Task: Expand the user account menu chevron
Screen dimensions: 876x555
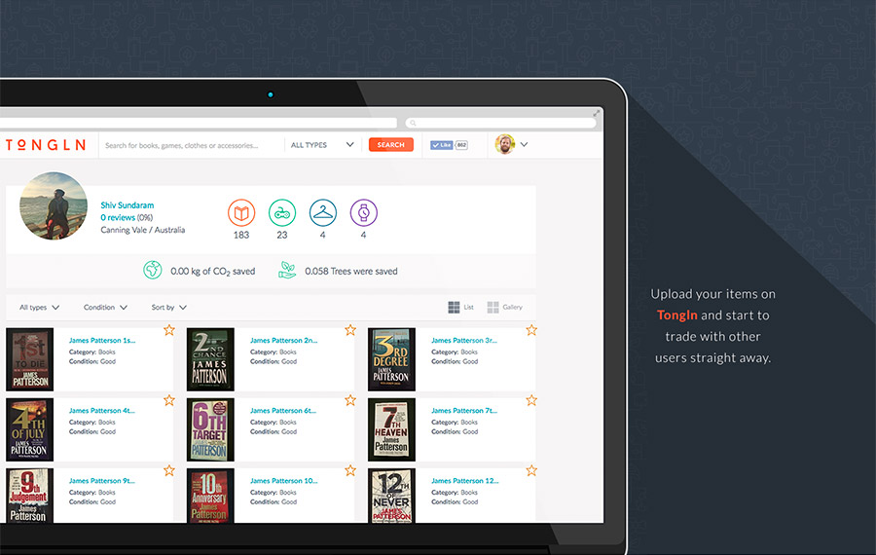Action: [x=524, y=144]
